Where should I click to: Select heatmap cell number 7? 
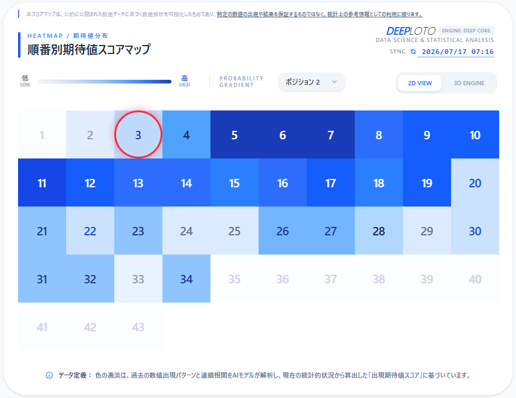[331, 134]
